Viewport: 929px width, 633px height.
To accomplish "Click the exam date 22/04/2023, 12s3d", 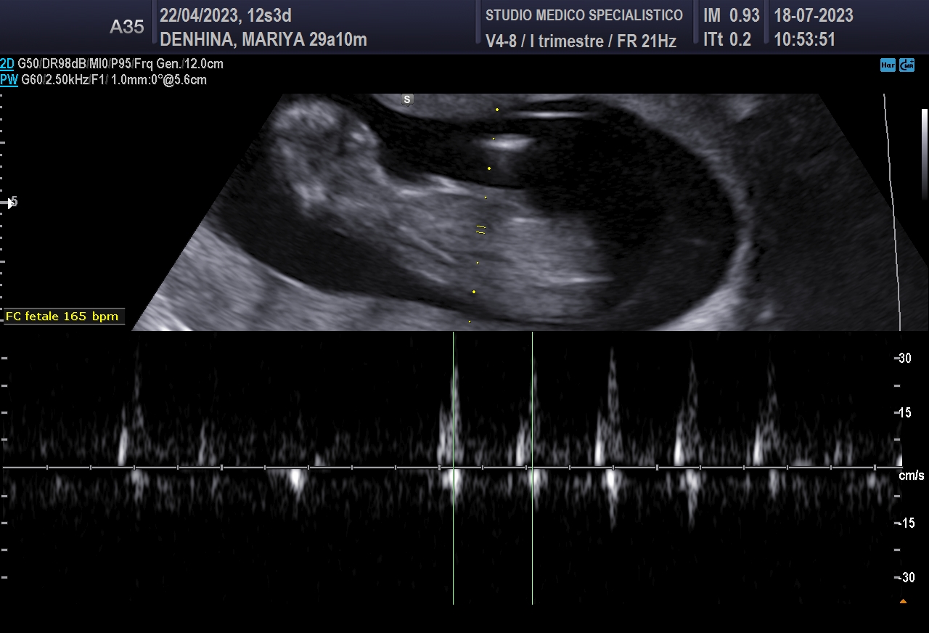I will 225,15.
